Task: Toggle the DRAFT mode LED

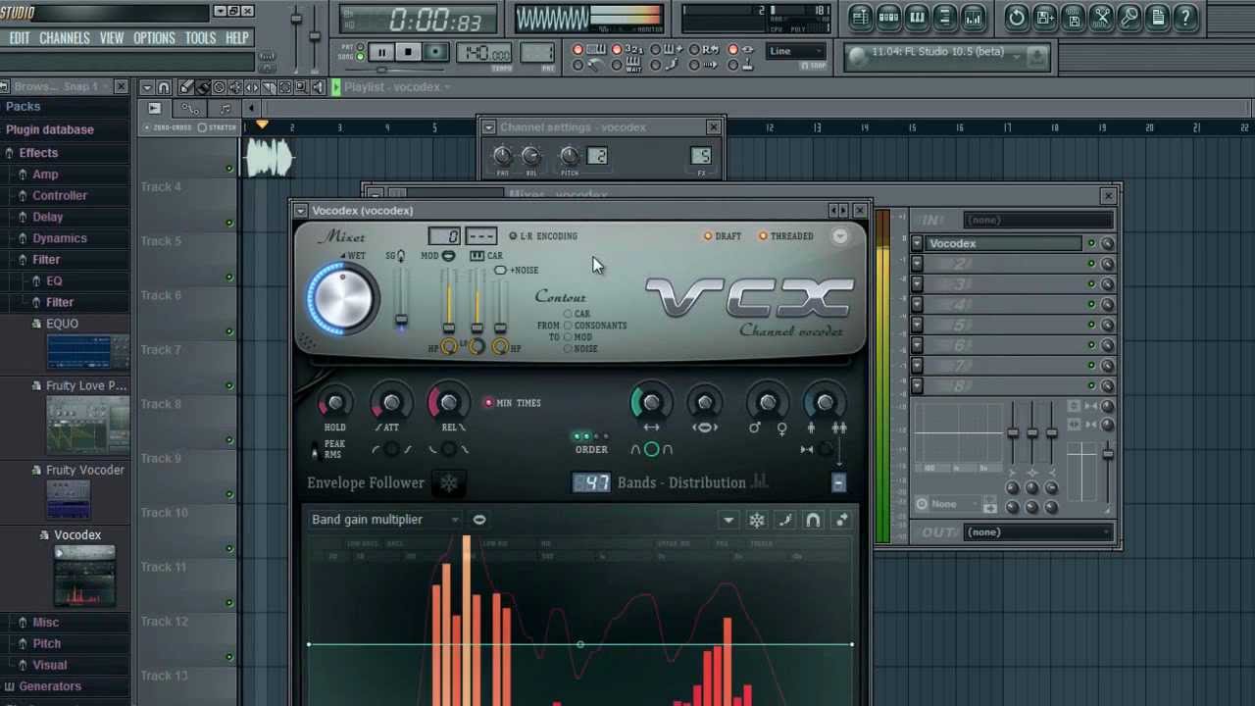Action: (x=708, y=236)
